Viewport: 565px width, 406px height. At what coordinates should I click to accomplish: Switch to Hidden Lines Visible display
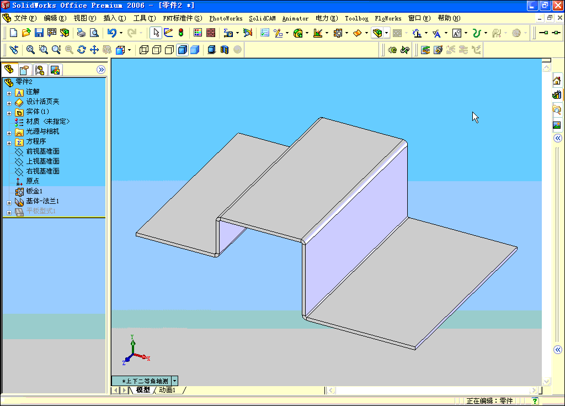pyautogui.click(x=156, y=50)
